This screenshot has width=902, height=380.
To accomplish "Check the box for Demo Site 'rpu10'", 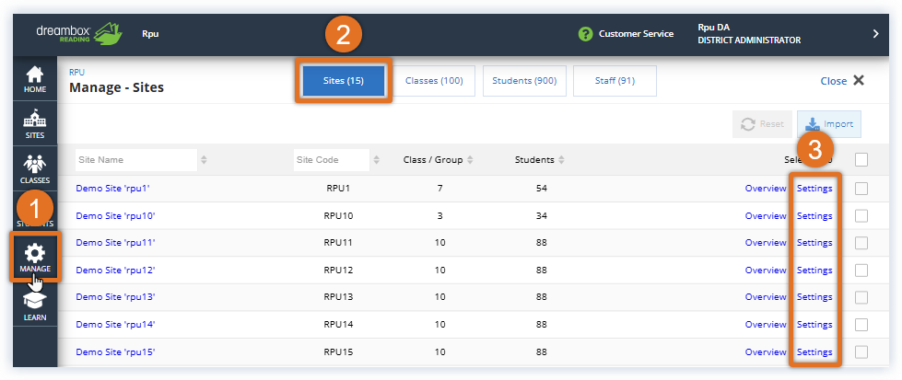I will pyautogui.click(x=861, y=216).
